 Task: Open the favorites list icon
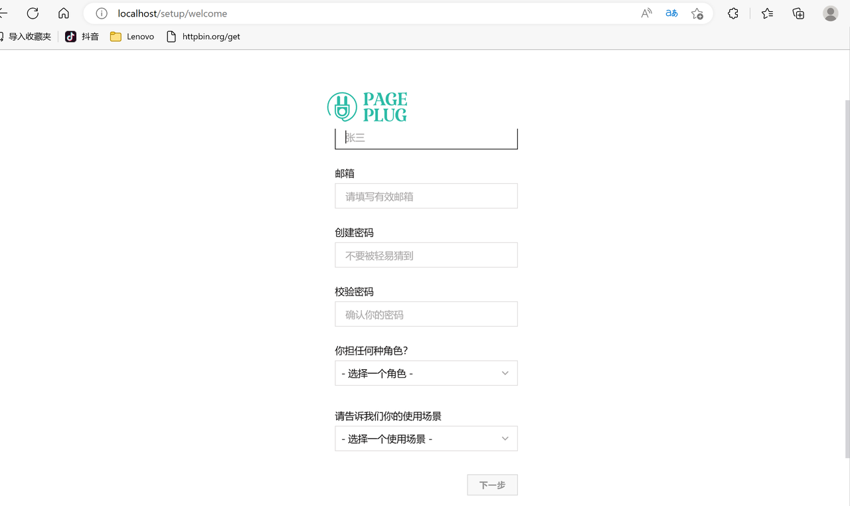pyautogui.click(x=768, y=13)
